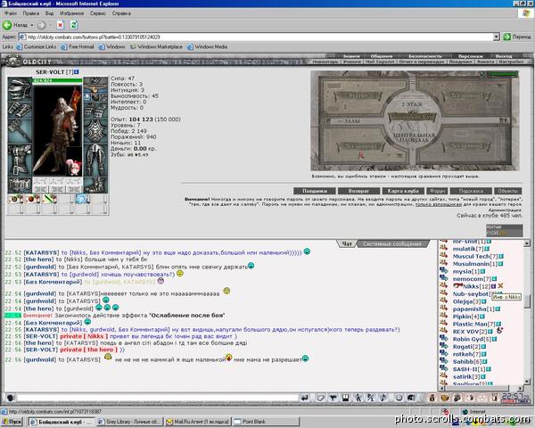
Task: Click the browser Back arrow
Action: click(x=7, y=25)
